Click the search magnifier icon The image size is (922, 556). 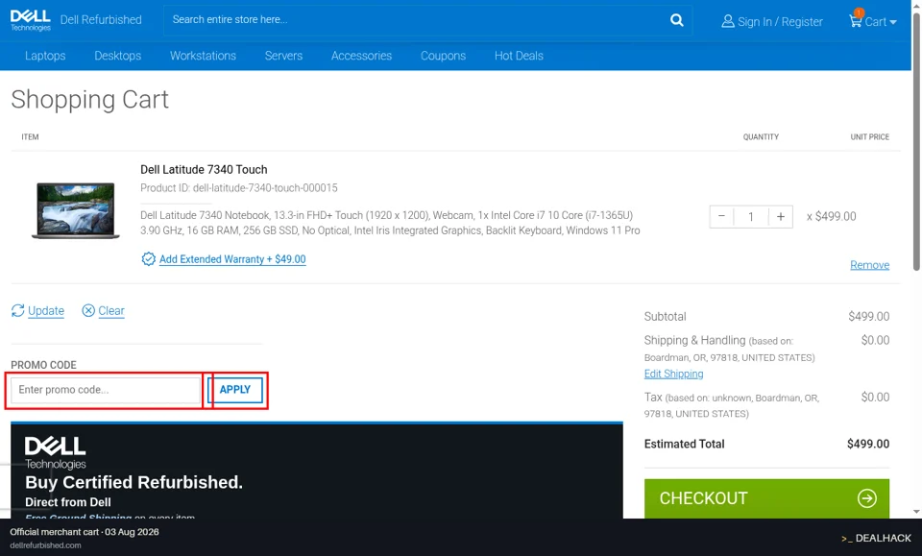(677, 20)
